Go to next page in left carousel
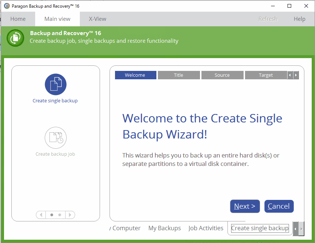Image resolution: width=315 pixels, height=243 pixels. click(x=70, y=215)
